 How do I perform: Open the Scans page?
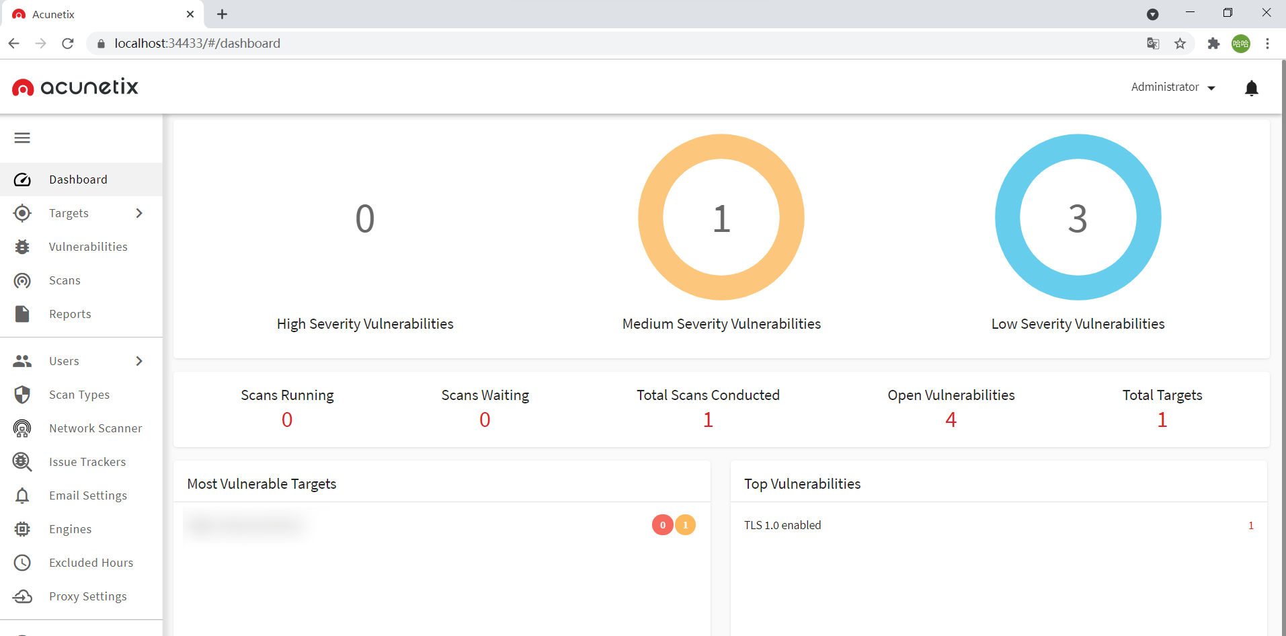pos(65,280)
